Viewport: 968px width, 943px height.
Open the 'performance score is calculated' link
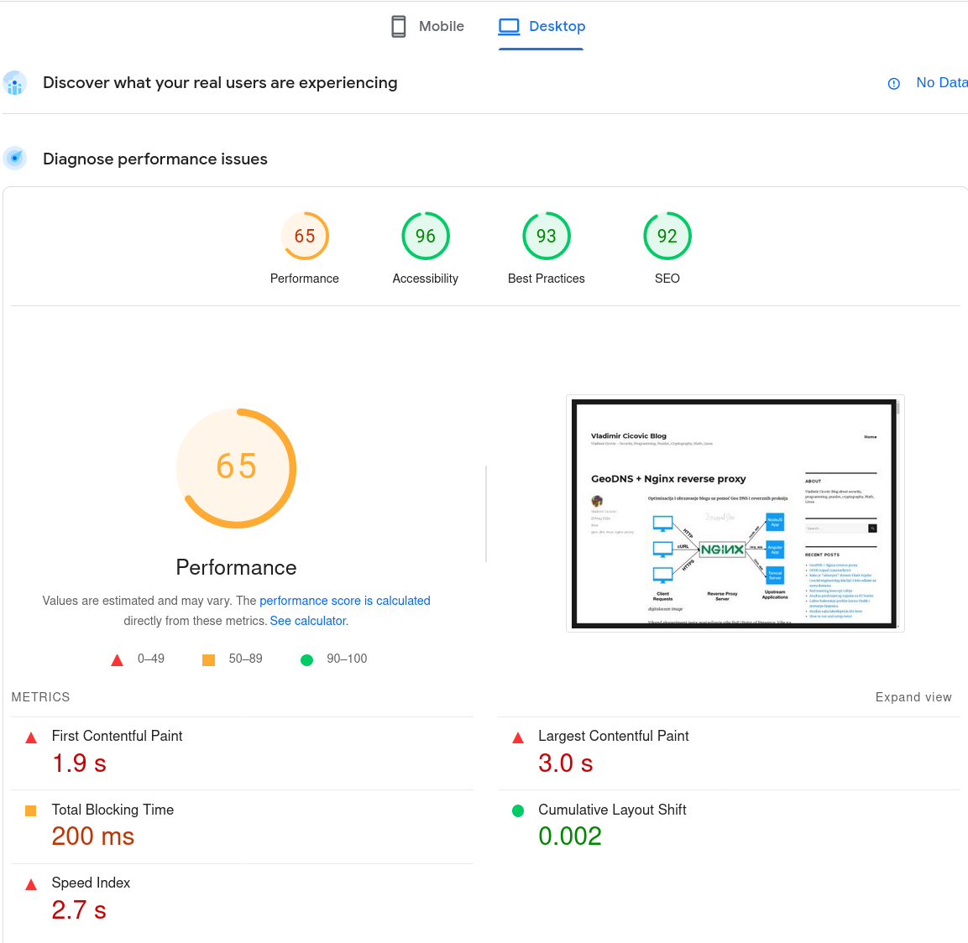click(x=345, y=601)
